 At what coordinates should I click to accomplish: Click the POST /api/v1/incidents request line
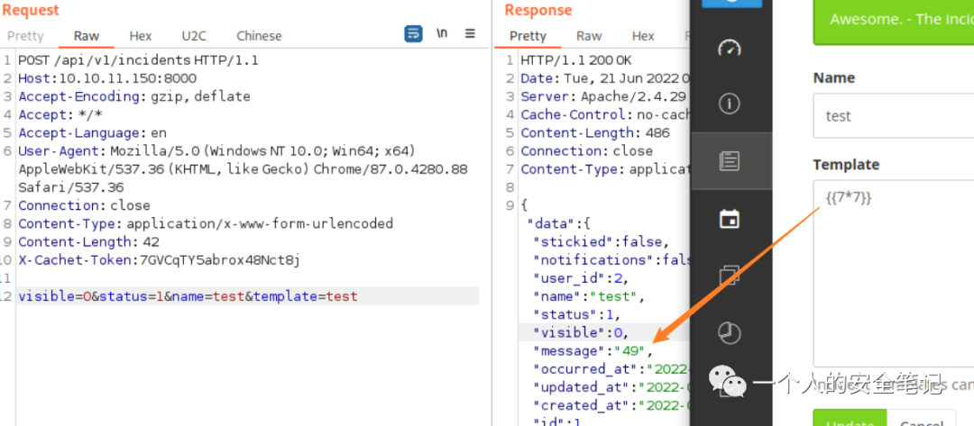pos(139,60)
